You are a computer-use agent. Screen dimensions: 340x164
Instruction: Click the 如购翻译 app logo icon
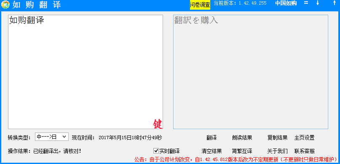[5, 5]
